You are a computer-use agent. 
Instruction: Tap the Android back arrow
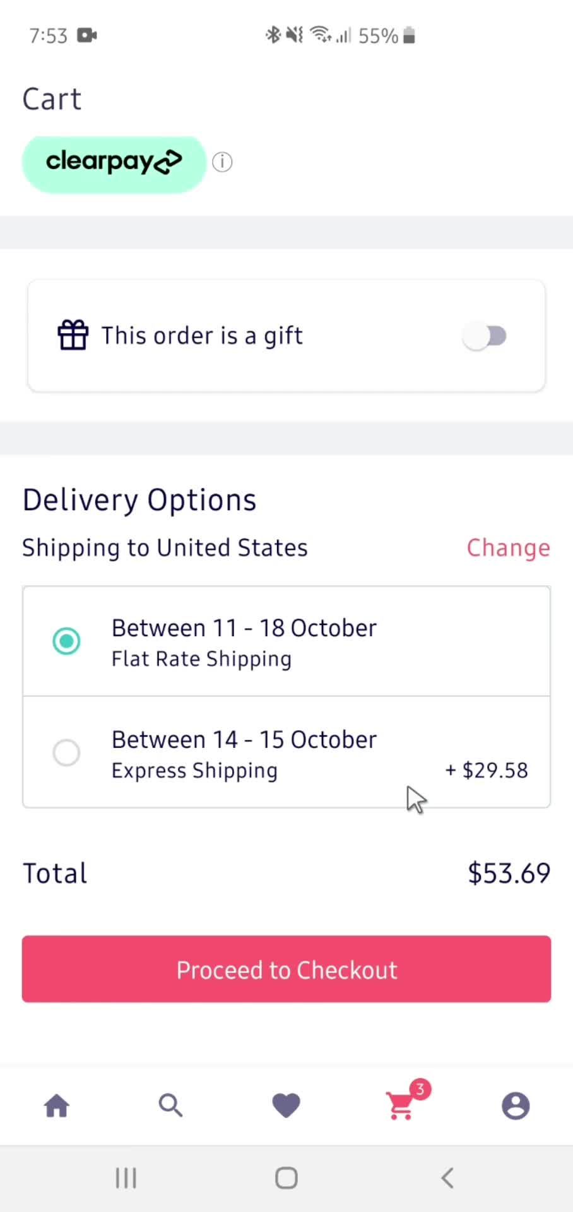point(447,1178)
